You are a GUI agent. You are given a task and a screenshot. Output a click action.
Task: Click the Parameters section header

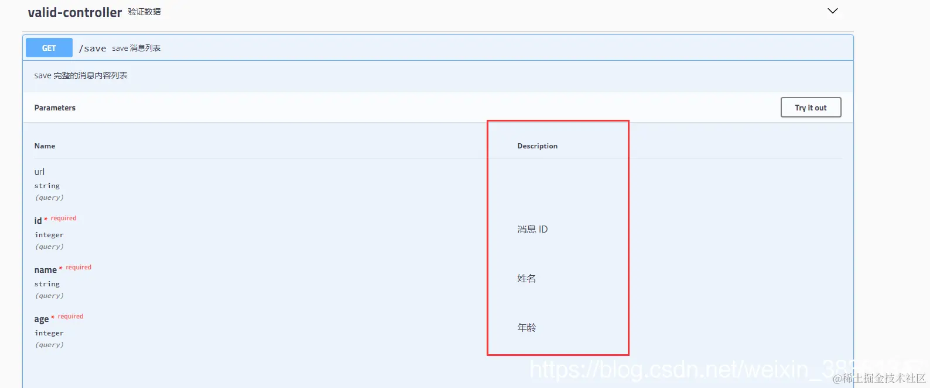point(55,108)
